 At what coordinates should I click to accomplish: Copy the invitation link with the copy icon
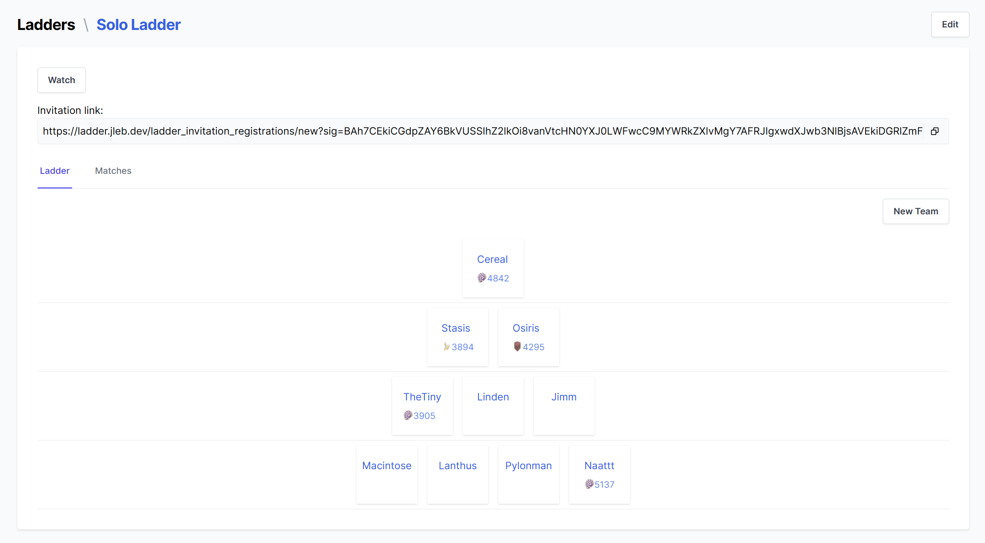click(x=935, y=131)
